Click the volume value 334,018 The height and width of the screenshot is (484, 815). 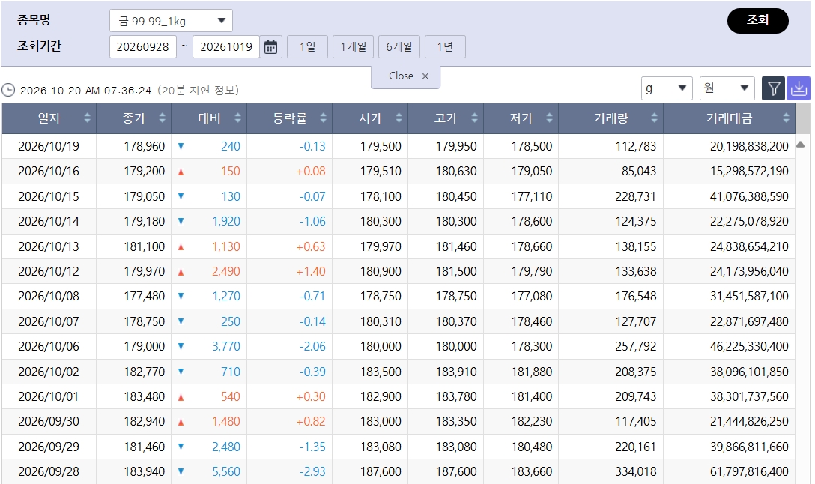(636, 471)
